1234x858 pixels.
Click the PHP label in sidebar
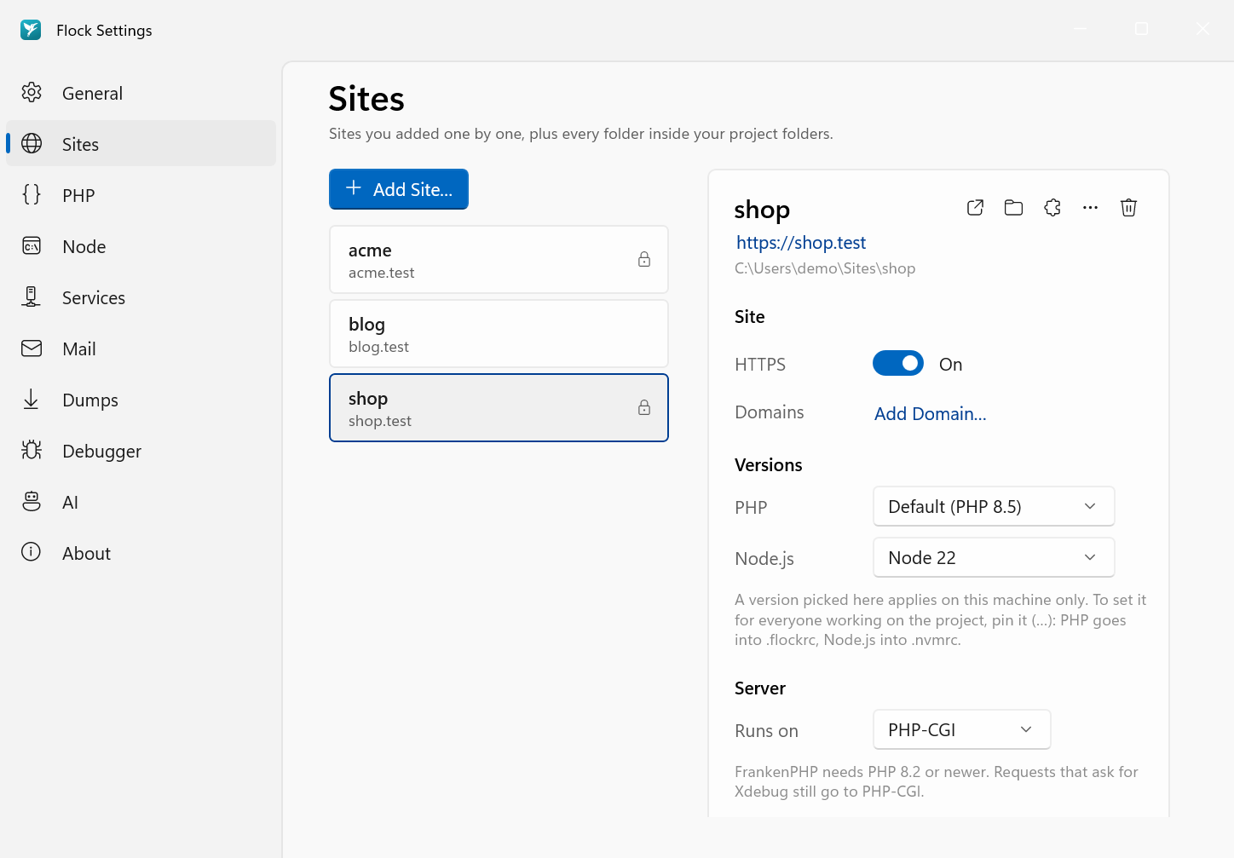point(78,196)
